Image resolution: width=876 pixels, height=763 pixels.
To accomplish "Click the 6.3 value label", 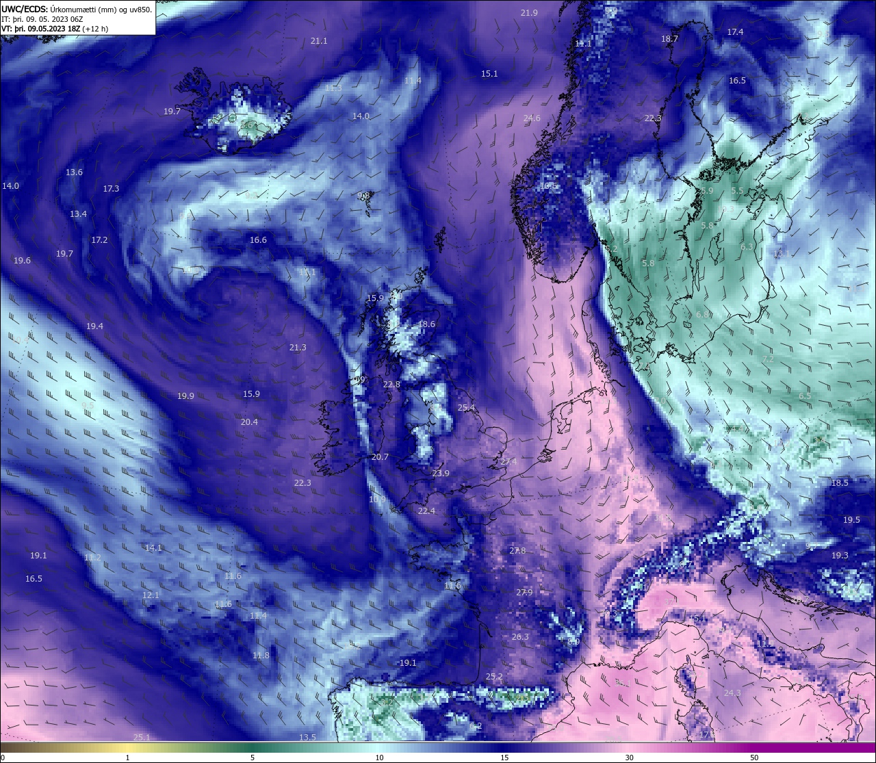I will [x=747, y=247].
